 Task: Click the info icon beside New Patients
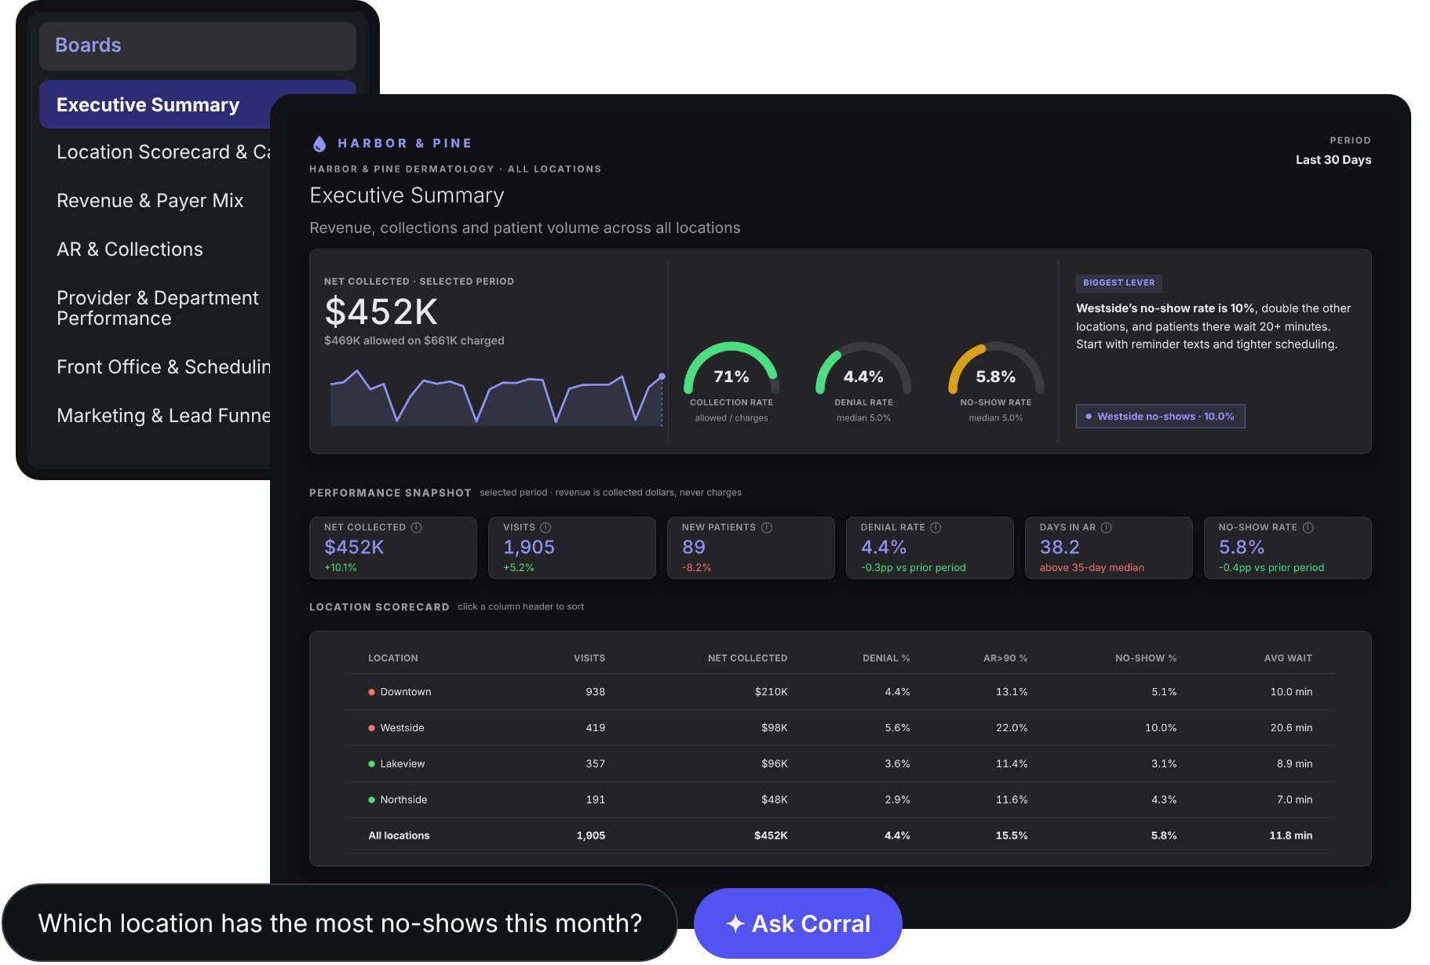pyautogui.click(x=767, y=527)
